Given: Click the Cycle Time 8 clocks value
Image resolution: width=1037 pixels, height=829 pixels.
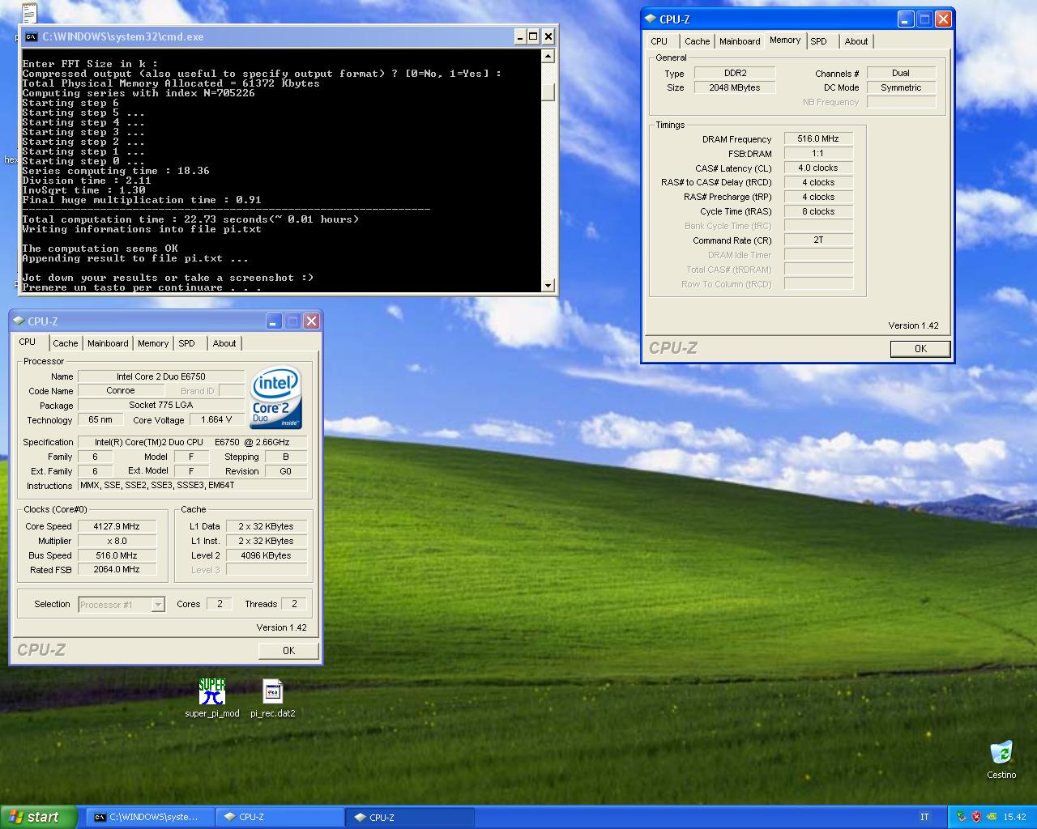Looking at the screenshot, I should point(818,211).
